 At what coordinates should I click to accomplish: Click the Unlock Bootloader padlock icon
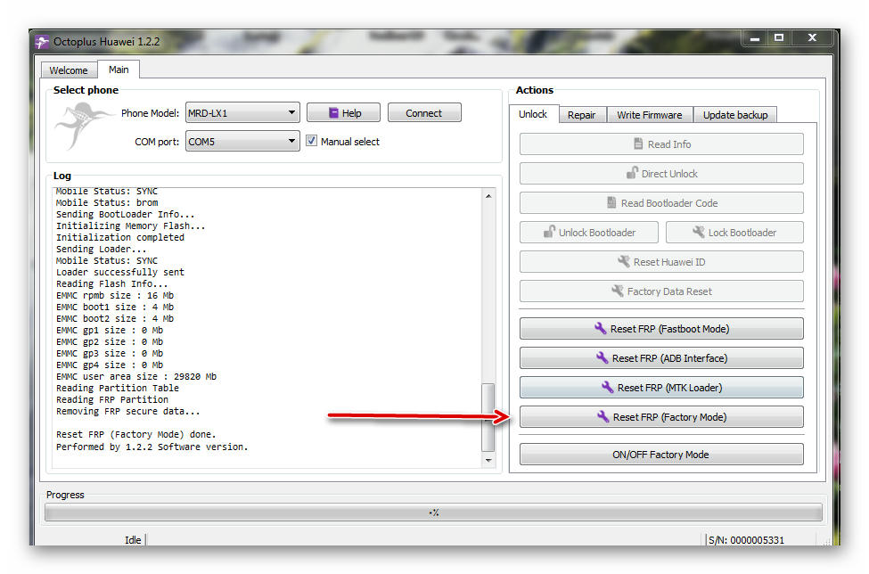tap(549, 232)
